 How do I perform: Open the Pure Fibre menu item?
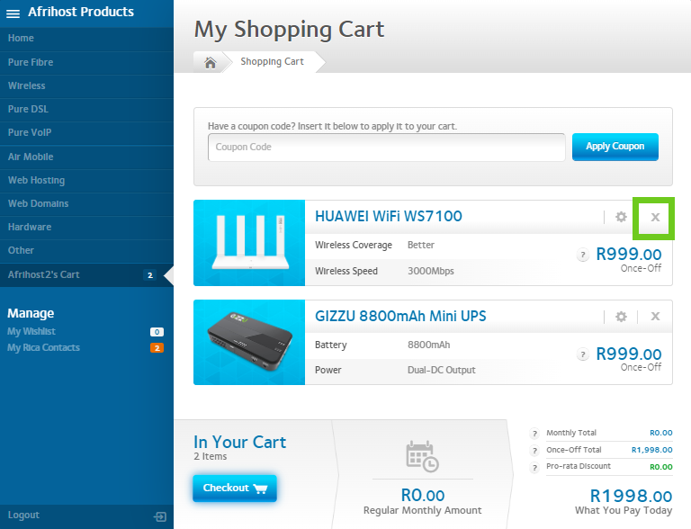point(31,62)
